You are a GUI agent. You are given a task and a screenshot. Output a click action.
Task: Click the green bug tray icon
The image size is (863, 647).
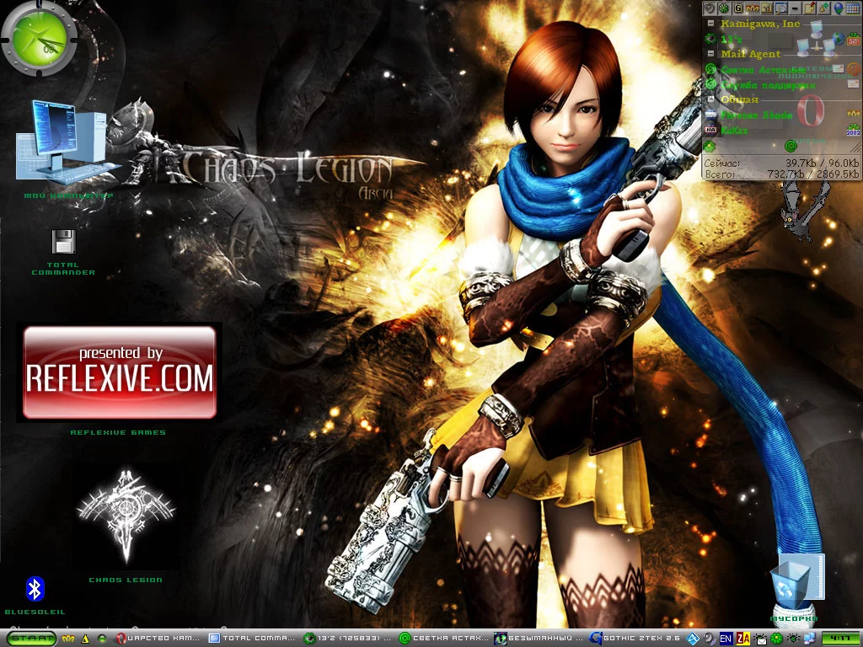tap(793, 639)
